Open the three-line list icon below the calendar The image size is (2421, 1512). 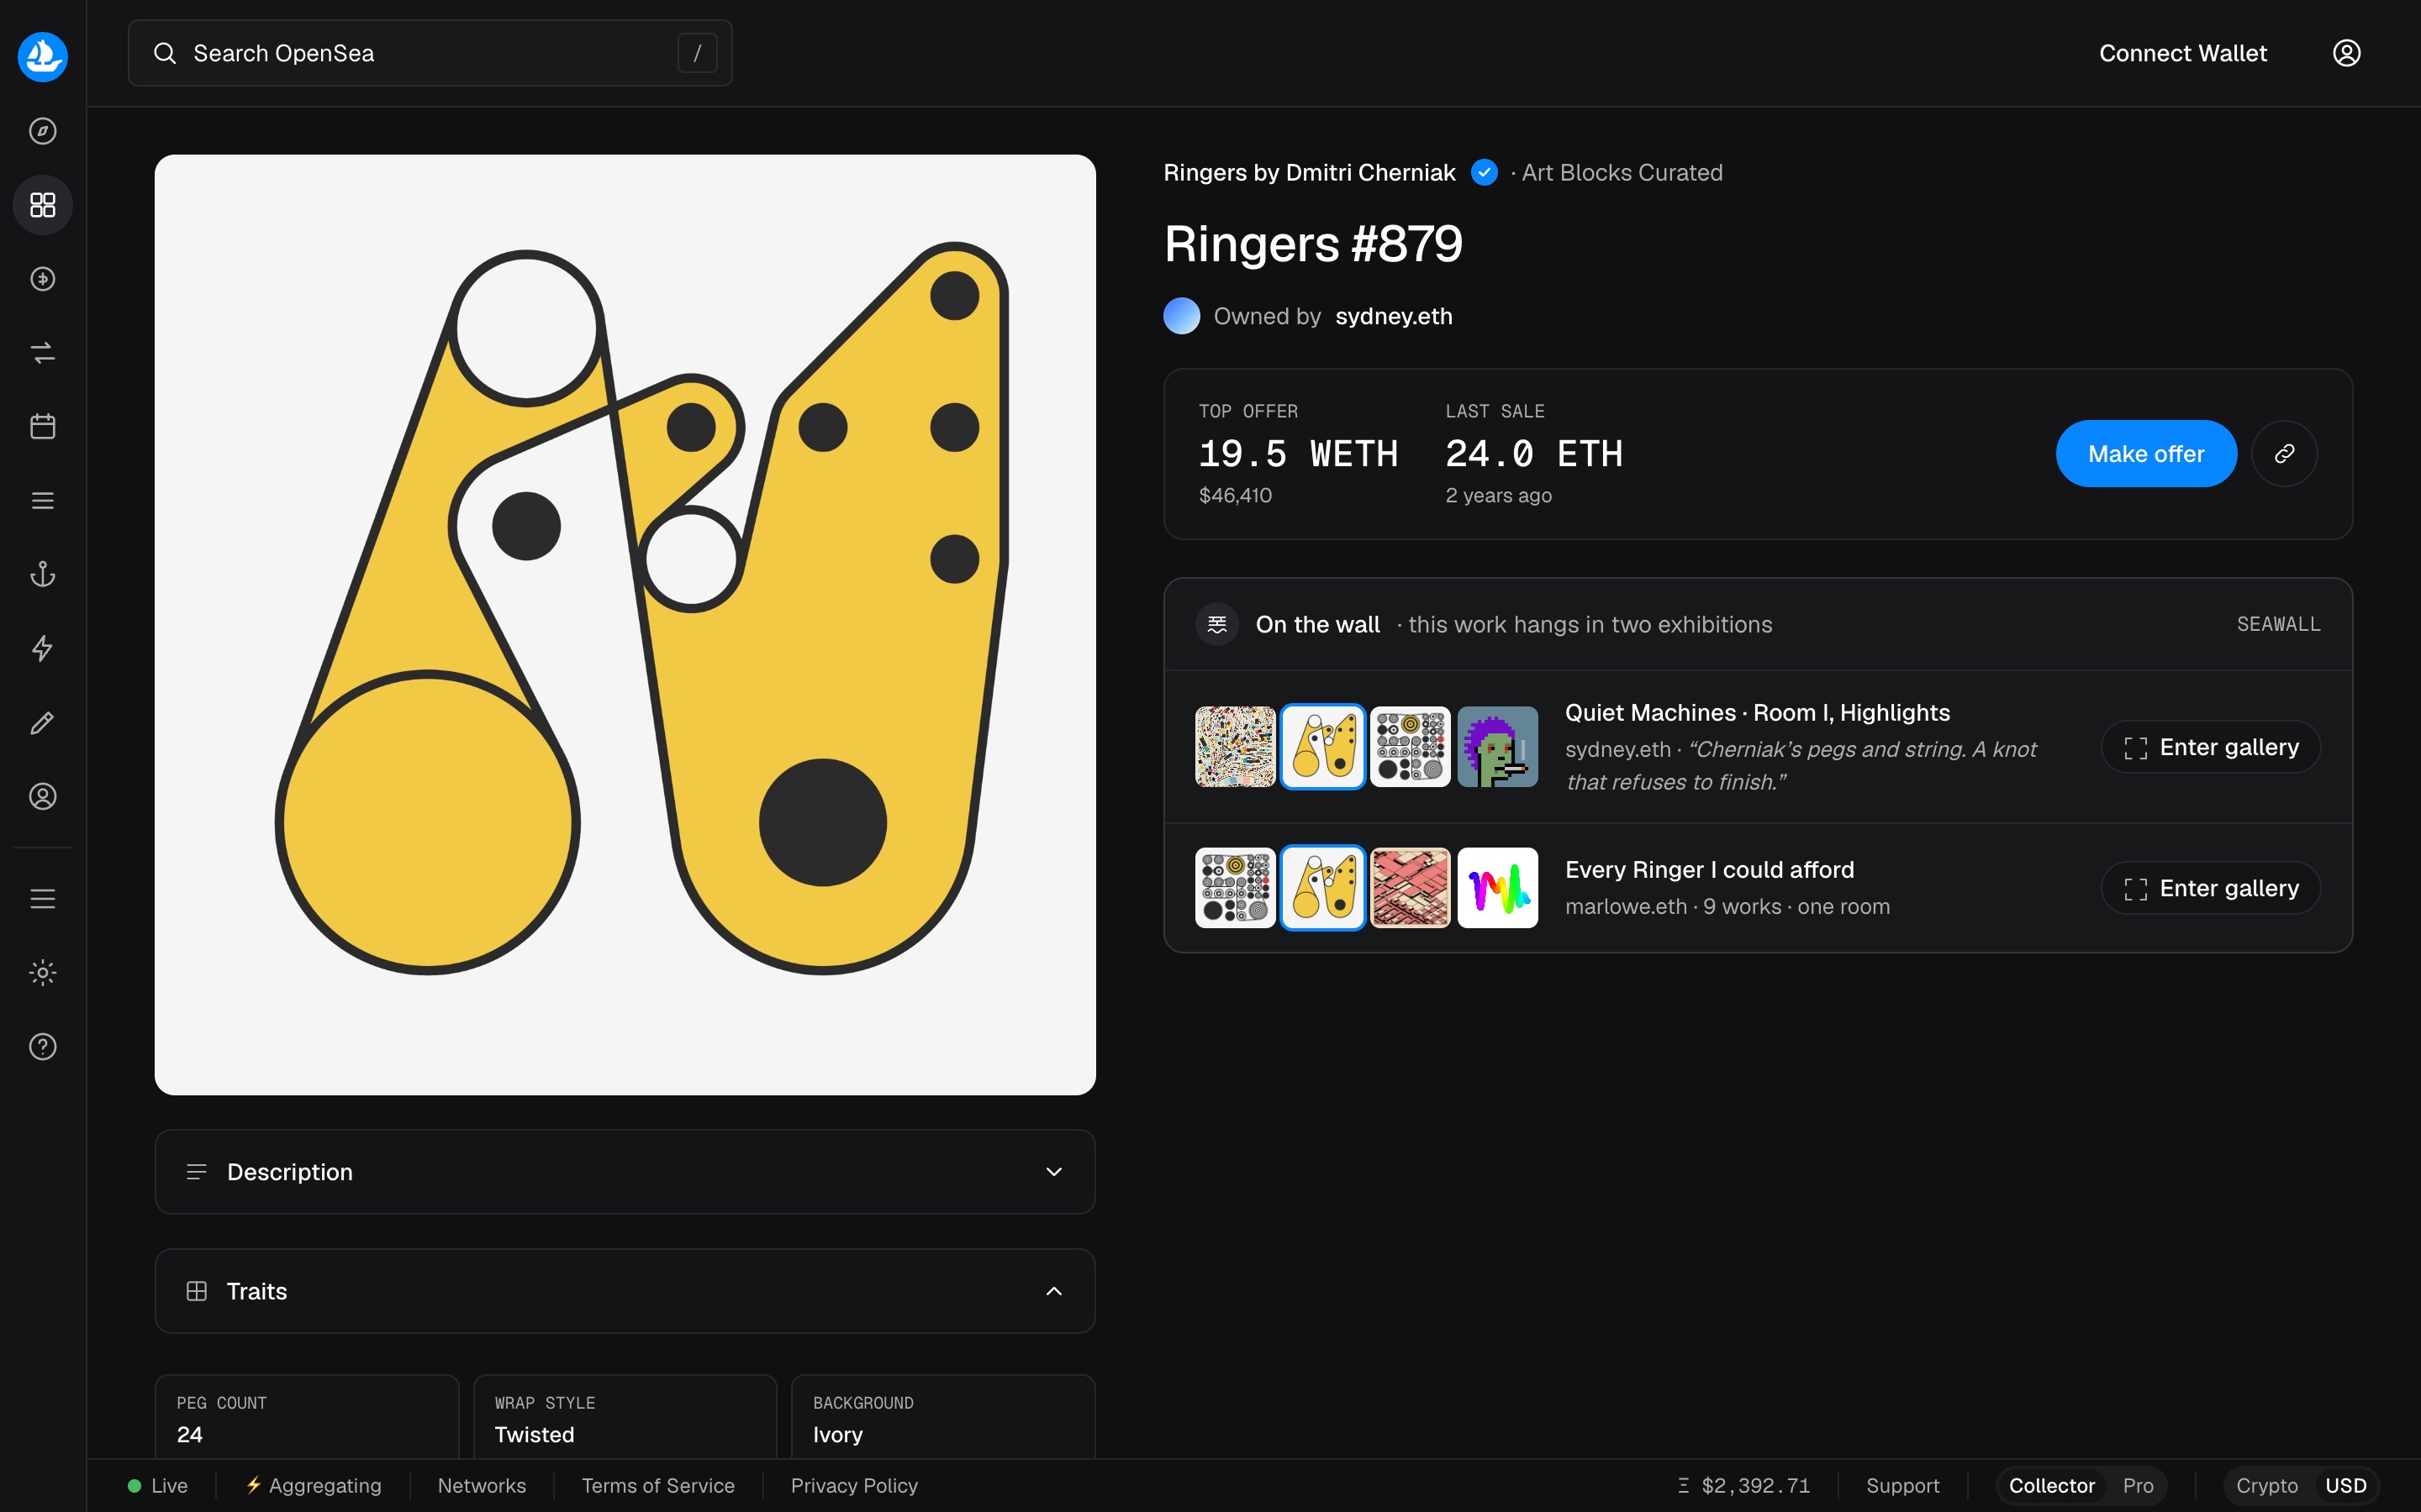[x=43, y=501]
